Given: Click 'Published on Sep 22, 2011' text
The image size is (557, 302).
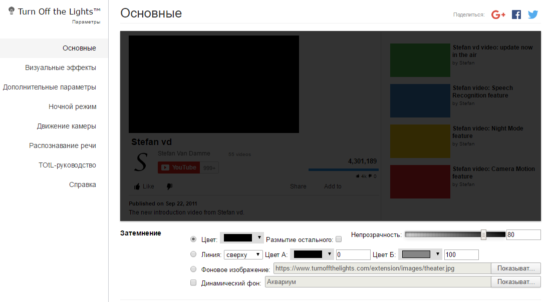Looking at the screenshot, I should (x=163, y=203).
